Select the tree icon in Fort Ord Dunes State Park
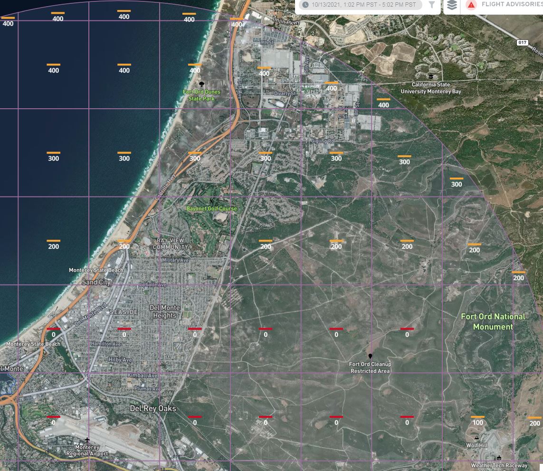This screenshot has height=471, width=543. [x=201, y=84]
